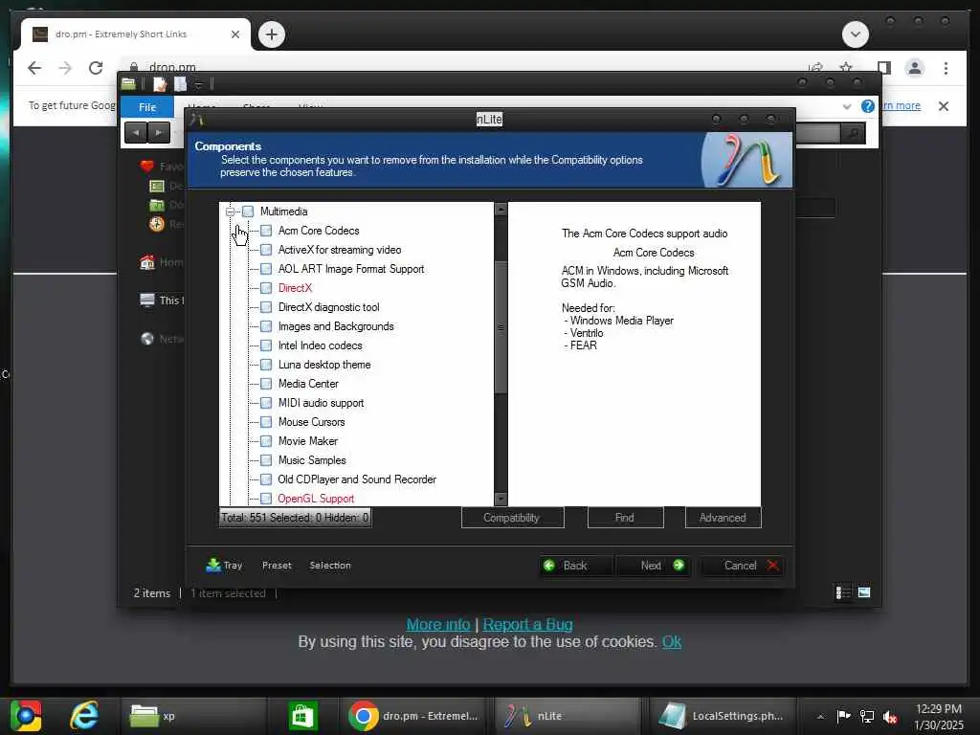This screenshot has width=980, height=735.
Task: Open Store icon in taskbar
Action: point(303,716)
